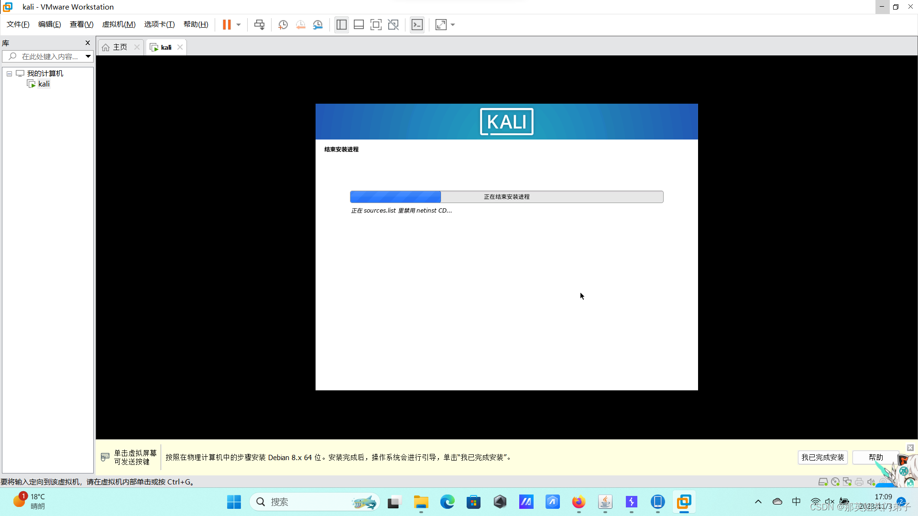The width and height of the screenshot is (918, 516).
Task: Click the CD/DVD device status icon
Action: tap(835, 482)
